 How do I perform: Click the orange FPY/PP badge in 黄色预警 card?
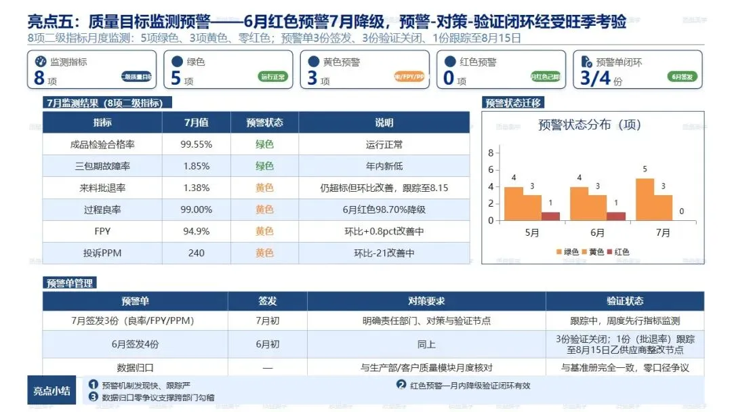tap(409, 77)
